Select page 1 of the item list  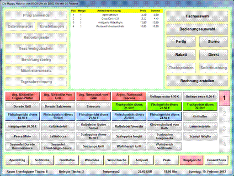[x=224, y=98]
